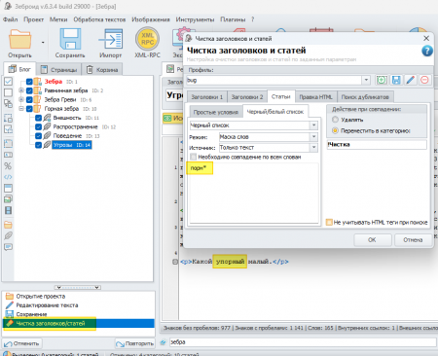Select the Удалить radio button
This screenshot has height=356, width=438.
pyautogui.click(x=335, y=120)
